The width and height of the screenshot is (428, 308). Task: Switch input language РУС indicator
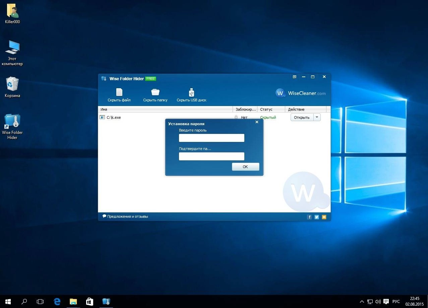coord(396,302)
